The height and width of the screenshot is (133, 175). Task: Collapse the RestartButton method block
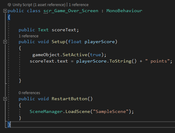point(5,99)
